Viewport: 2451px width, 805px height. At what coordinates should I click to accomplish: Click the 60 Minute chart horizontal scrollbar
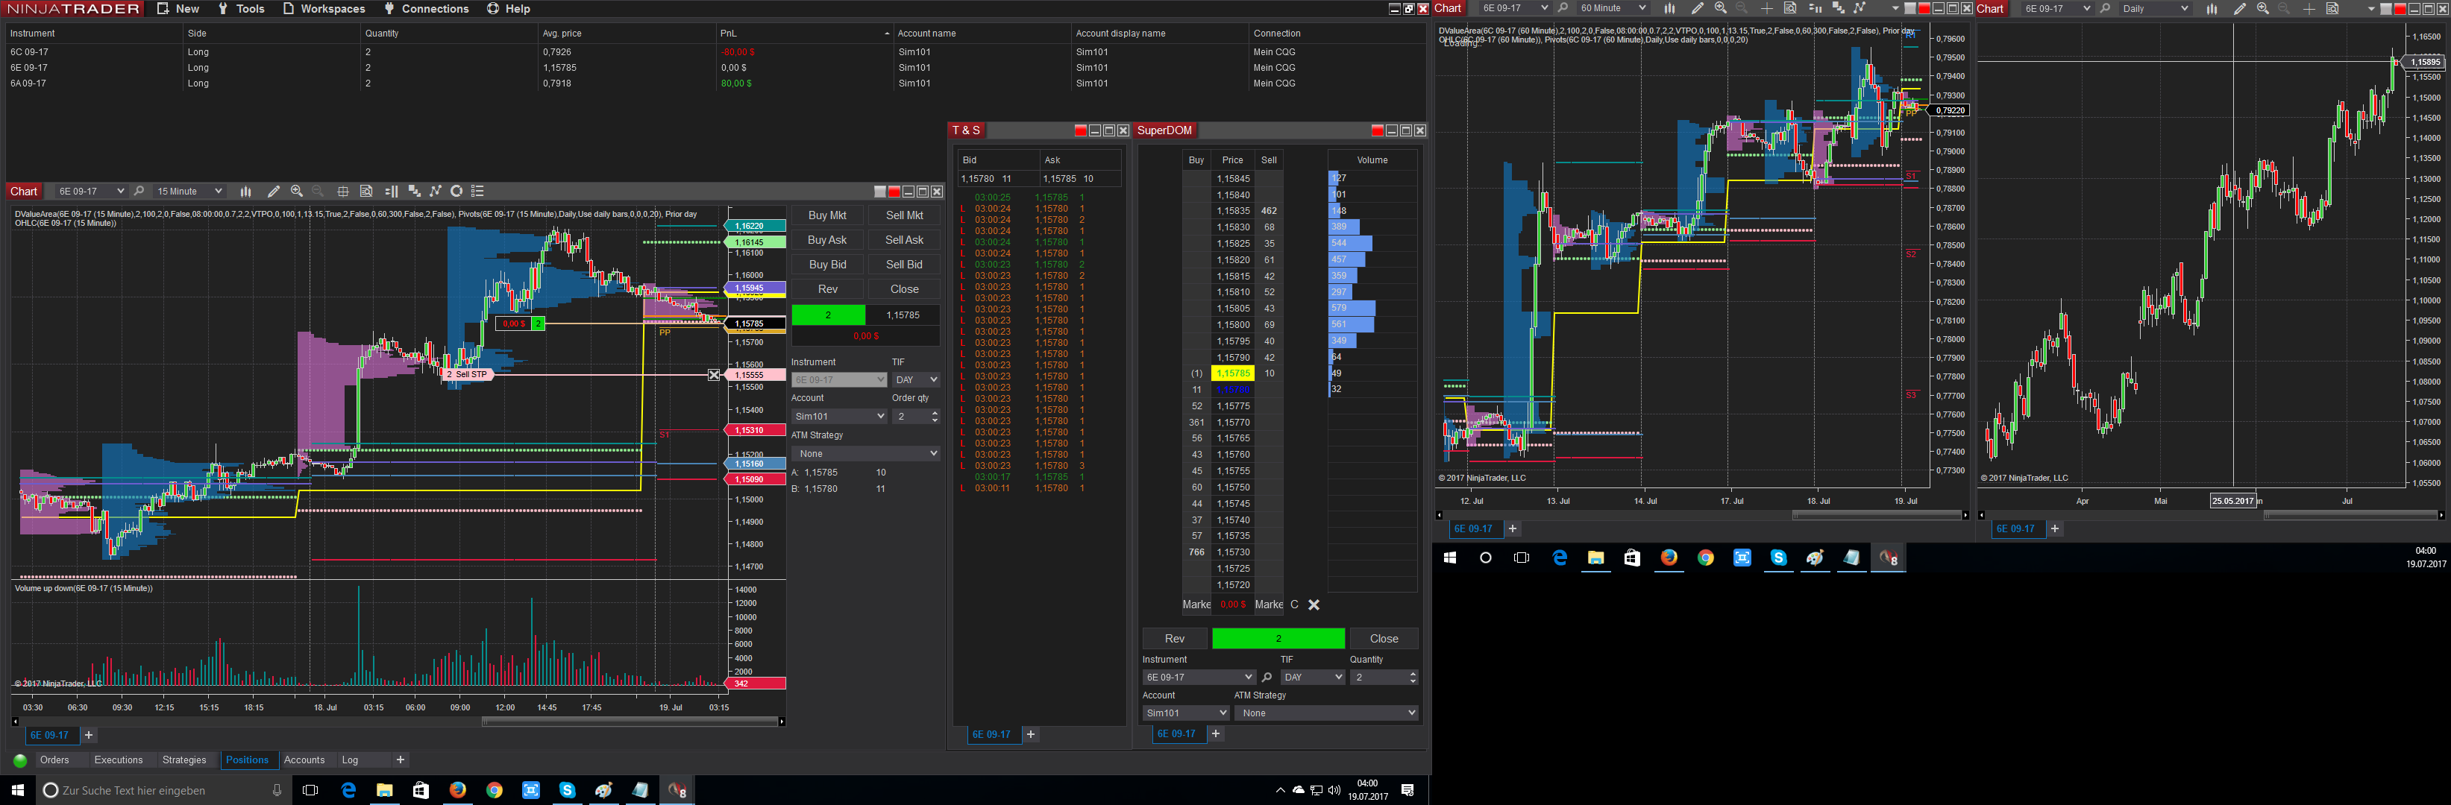tap(1702, 515)
